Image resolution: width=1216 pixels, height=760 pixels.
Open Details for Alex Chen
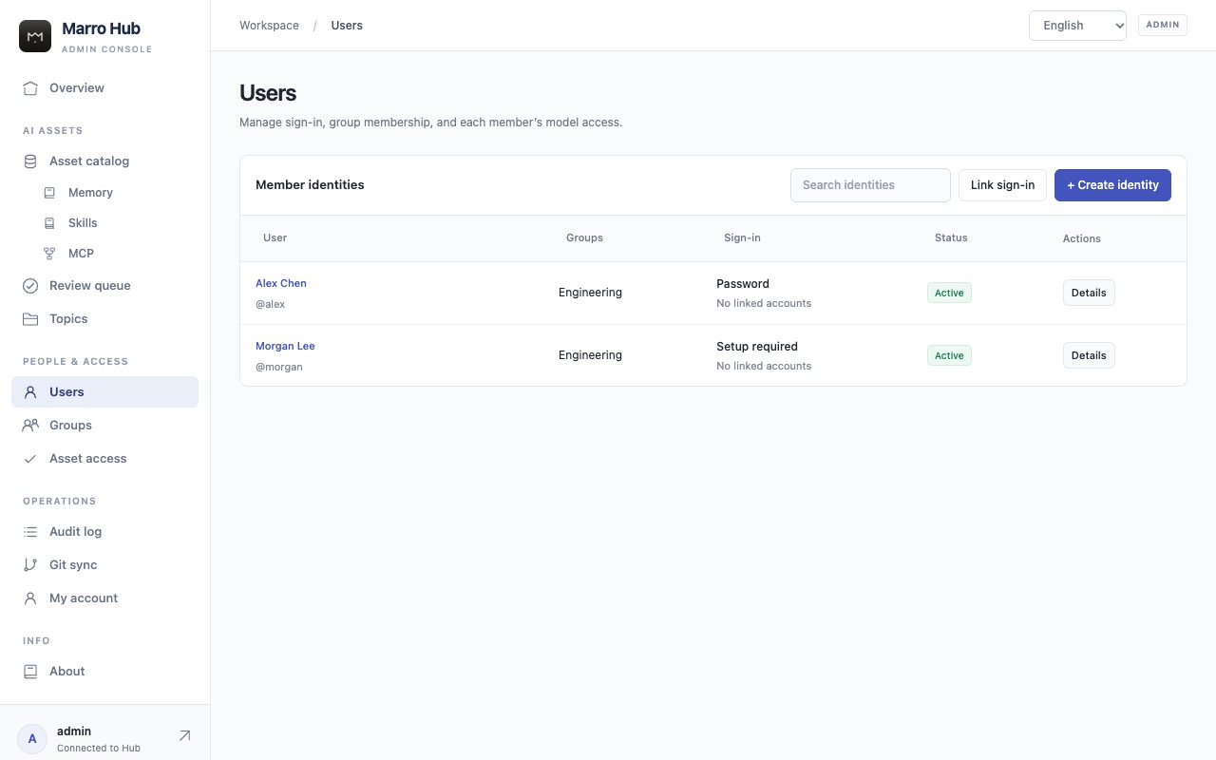click(x=1089, y=293)
